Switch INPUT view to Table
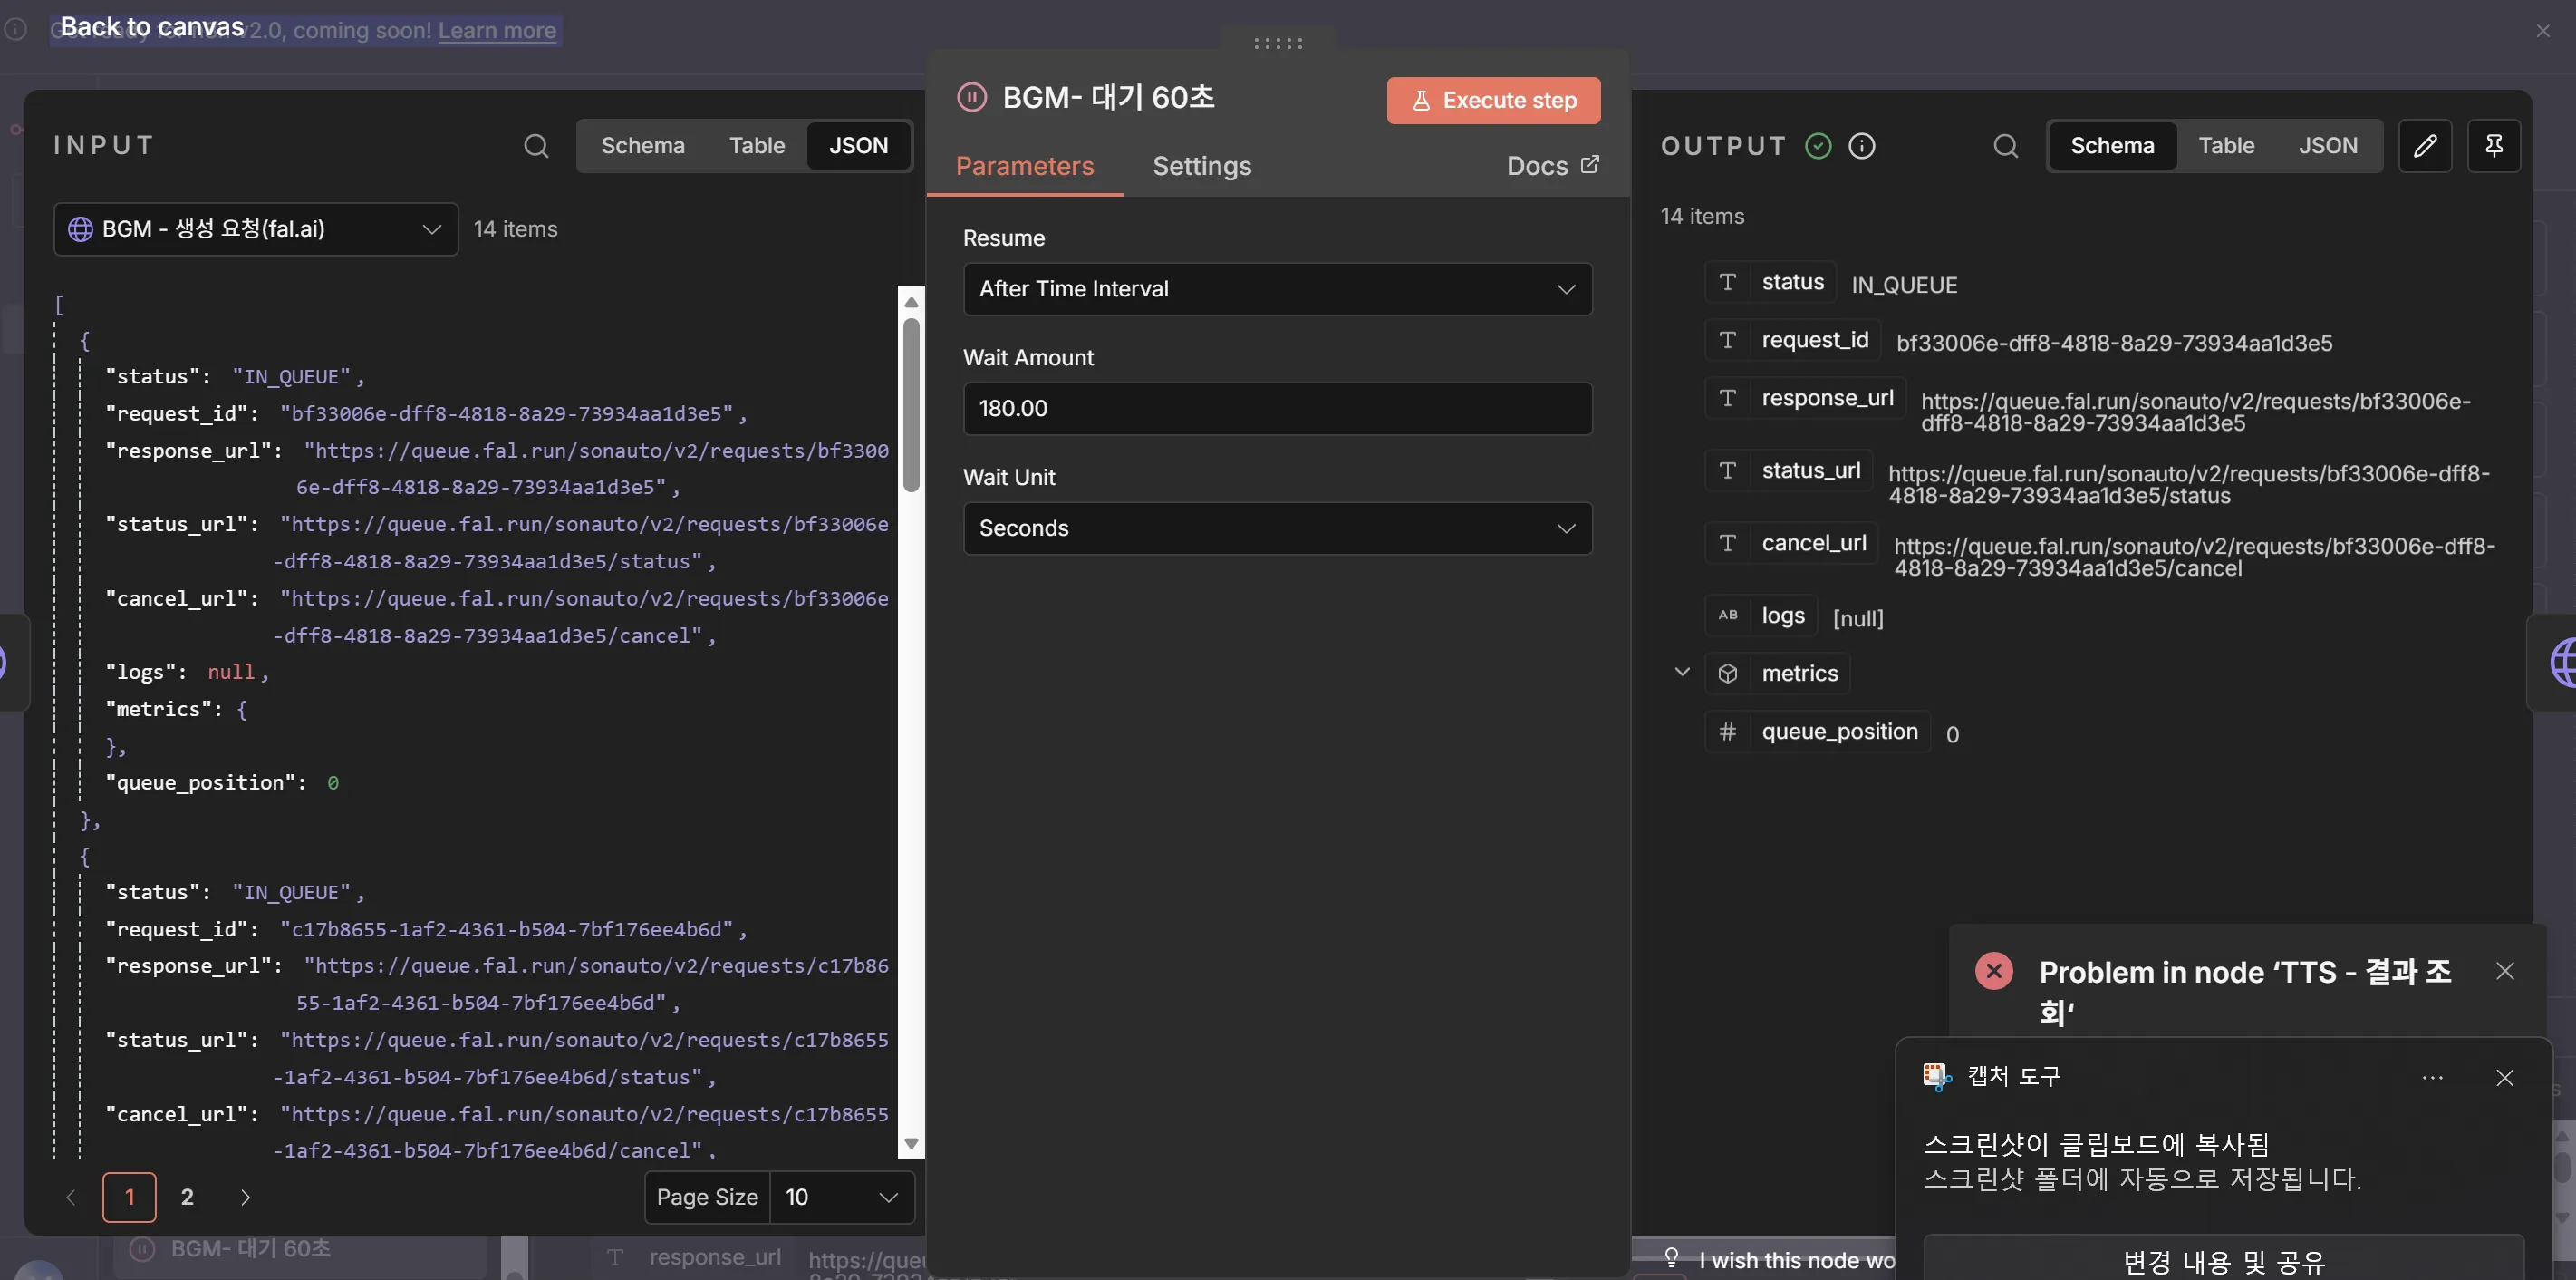Image resolution: width=2576 pixels, height=1280 pixels. coord(757,146)
